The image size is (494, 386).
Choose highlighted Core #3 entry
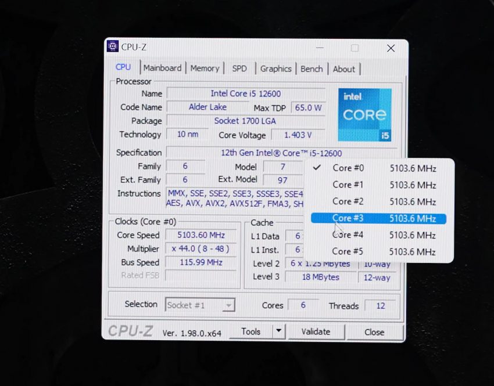click(379, 218)
